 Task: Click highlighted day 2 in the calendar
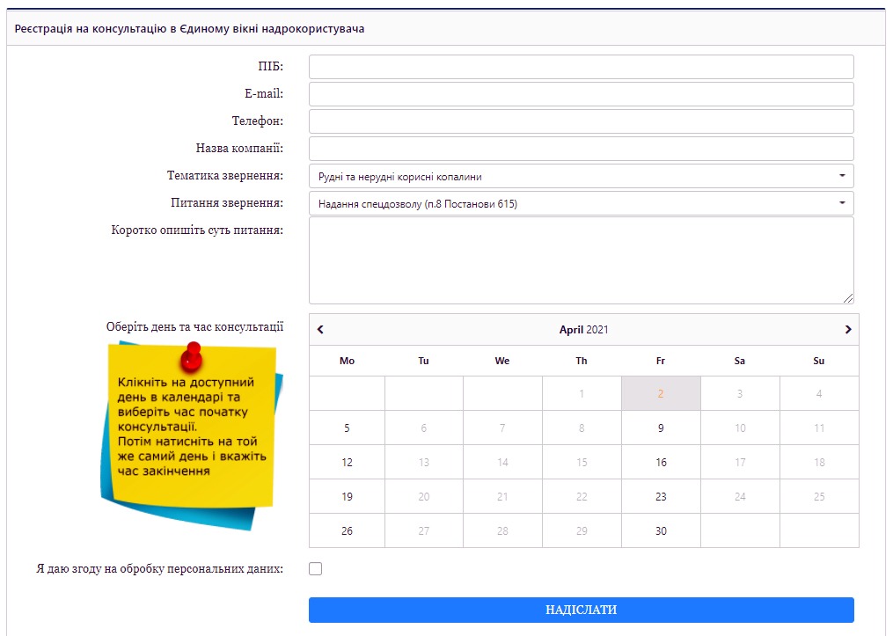coord(661,393)
